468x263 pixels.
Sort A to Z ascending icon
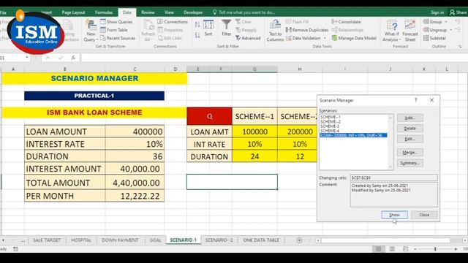tap(197, 24)
